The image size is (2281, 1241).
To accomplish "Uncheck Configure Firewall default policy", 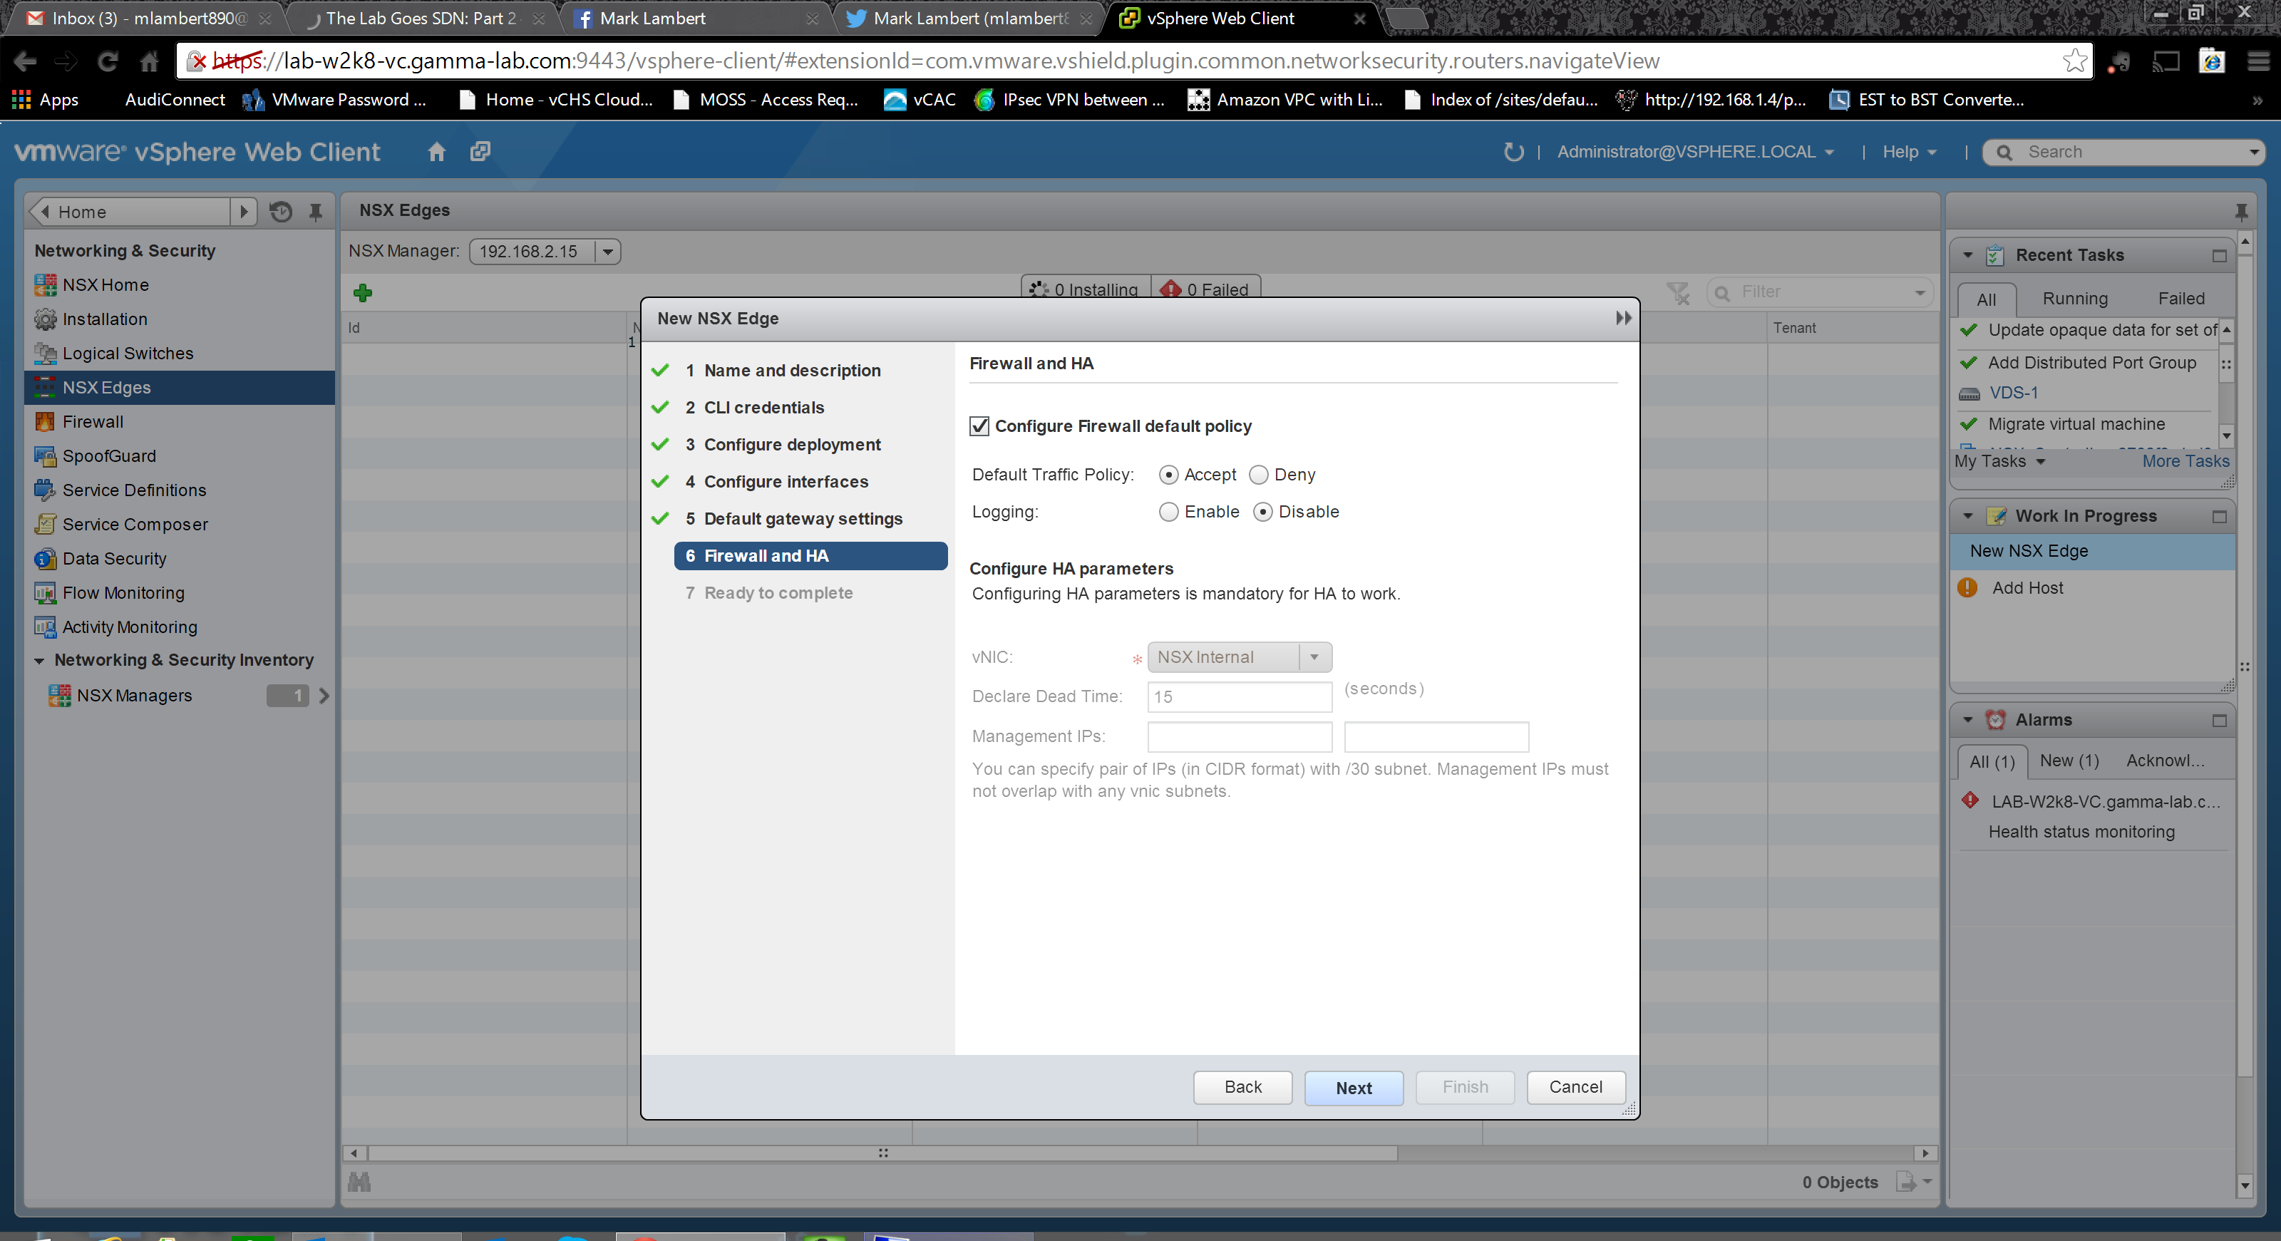I will point(979,426).
